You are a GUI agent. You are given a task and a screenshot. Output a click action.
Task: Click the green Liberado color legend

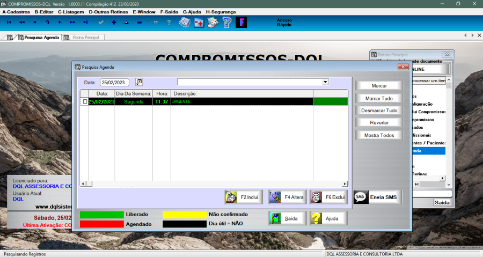(x=101, y=215)
